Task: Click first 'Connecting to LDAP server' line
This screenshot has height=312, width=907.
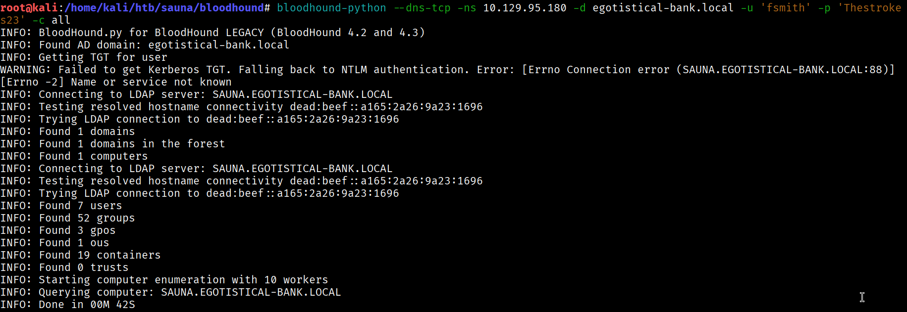Action: (x=196, y=94)
